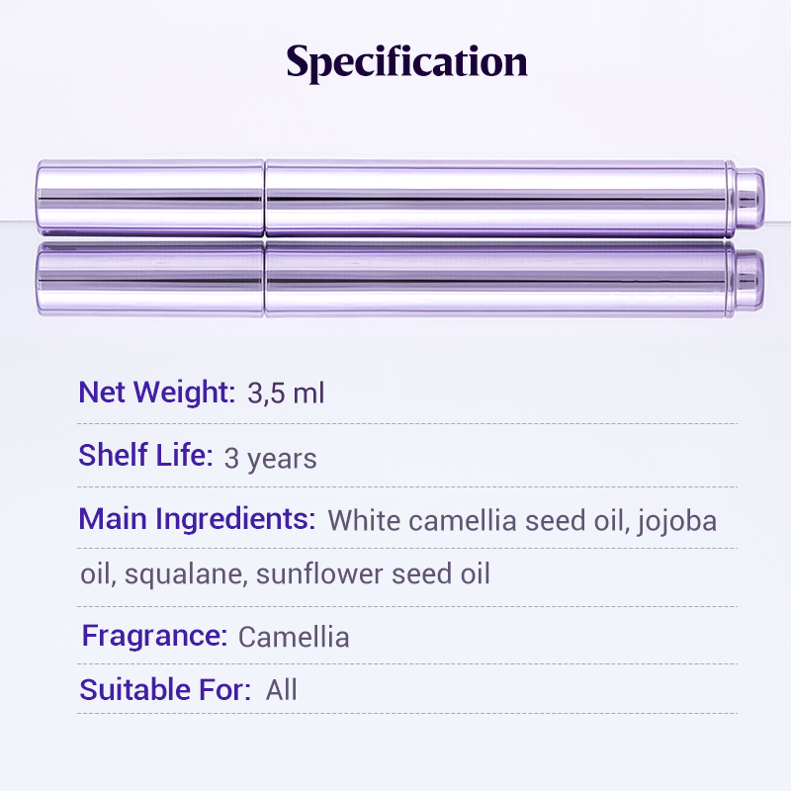Click the purple pen's cap end

(x=148, y=198)
